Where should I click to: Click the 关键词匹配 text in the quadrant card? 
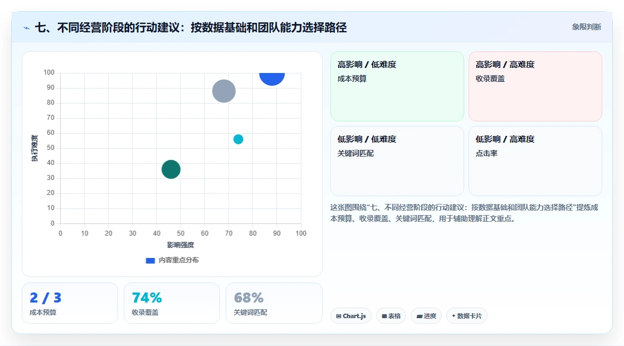[x=355, y=153]
